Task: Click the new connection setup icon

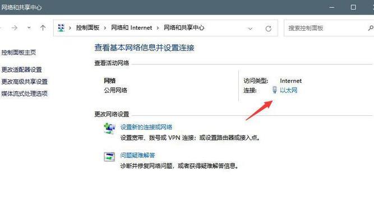Action: tap(109, 128)
